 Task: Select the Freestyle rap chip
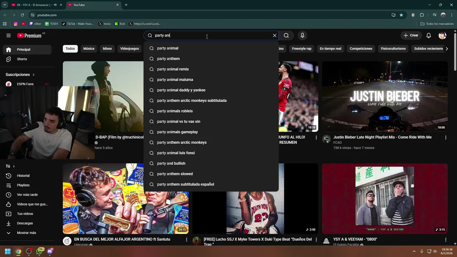[x=302, y=49]
